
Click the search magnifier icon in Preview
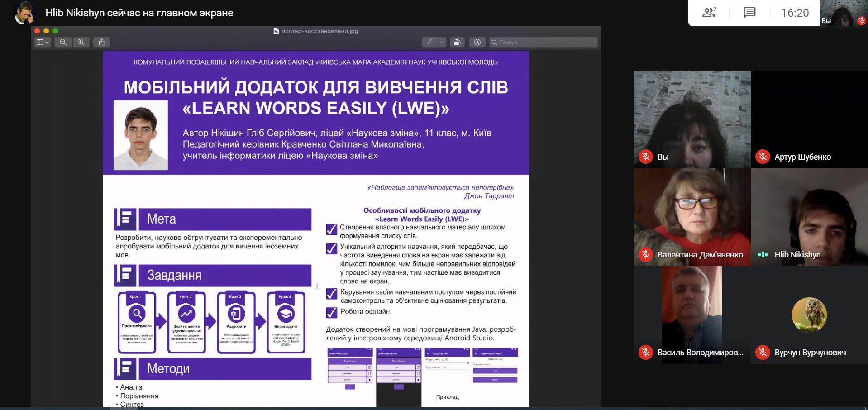click(x=495, y=42)
